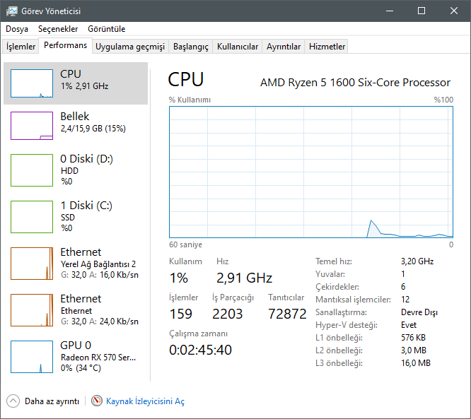
Task: Open the Seçenekler menu
Action: pyautogui.click(x=58, y=29)
